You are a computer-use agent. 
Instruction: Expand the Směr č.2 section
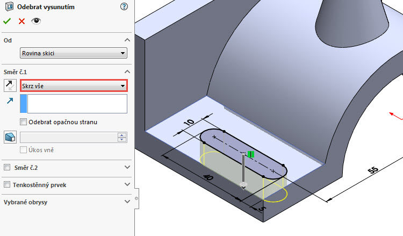[x=127, y=167]
